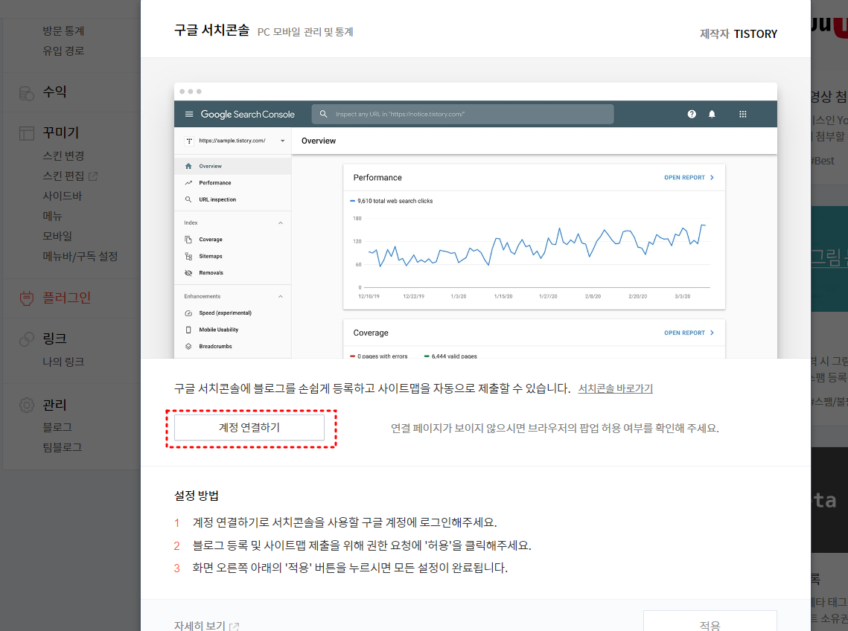The image size is (848, 631).
Task: Click the 계정 연결하기 button
Action: pos(249,428)
